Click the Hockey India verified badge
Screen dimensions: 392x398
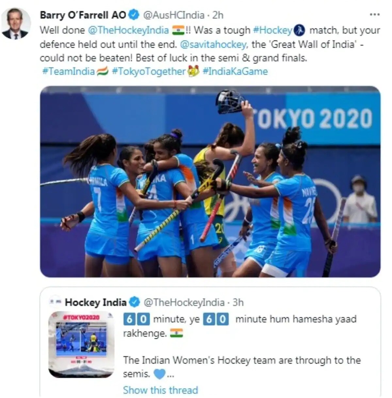pyautogui.click(x=134, y=302)
